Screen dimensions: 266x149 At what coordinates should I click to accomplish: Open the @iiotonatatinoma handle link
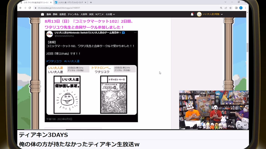(64, 36)
